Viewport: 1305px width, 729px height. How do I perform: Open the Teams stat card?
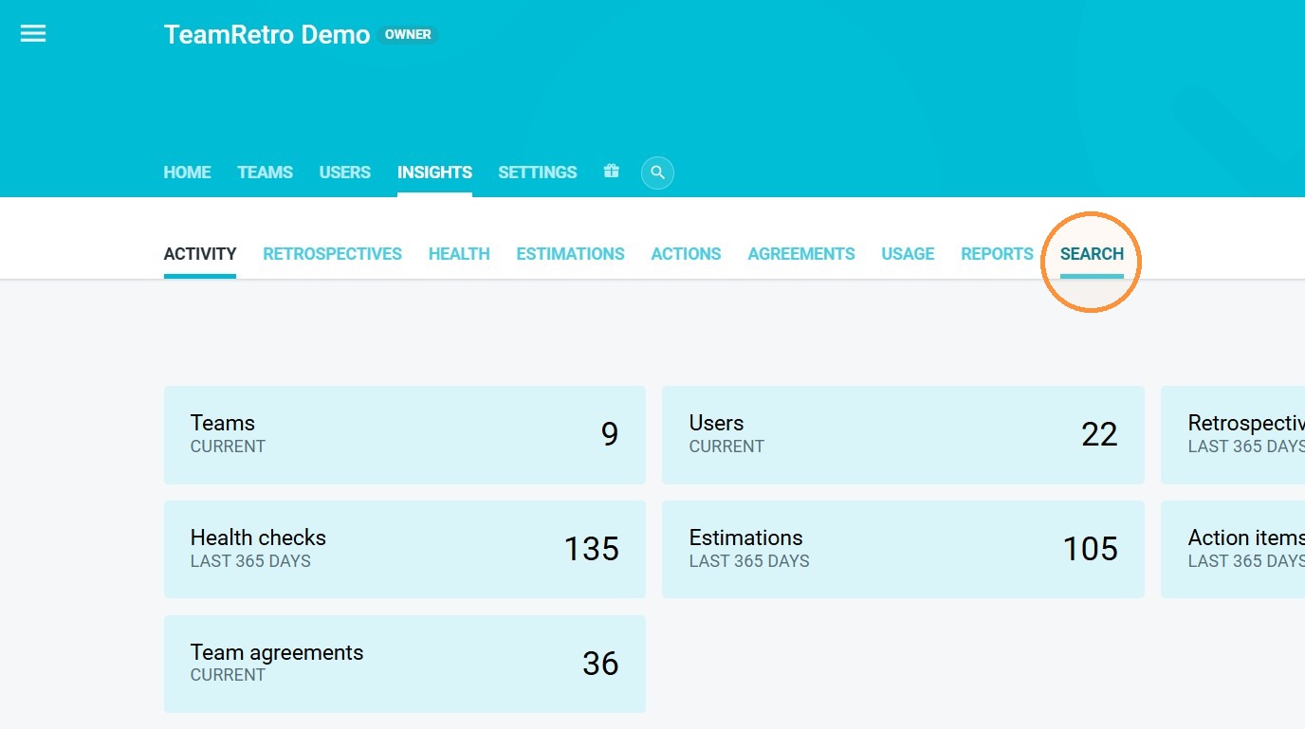point(405,435)
